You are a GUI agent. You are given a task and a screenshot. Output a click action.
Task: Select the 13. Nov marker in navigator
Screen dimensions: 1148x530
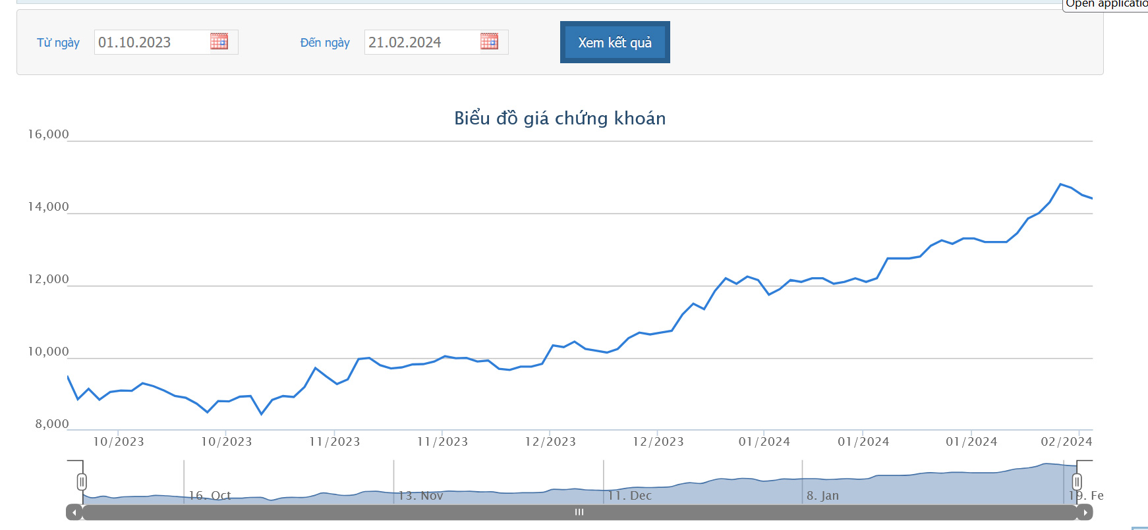point(420,495)
